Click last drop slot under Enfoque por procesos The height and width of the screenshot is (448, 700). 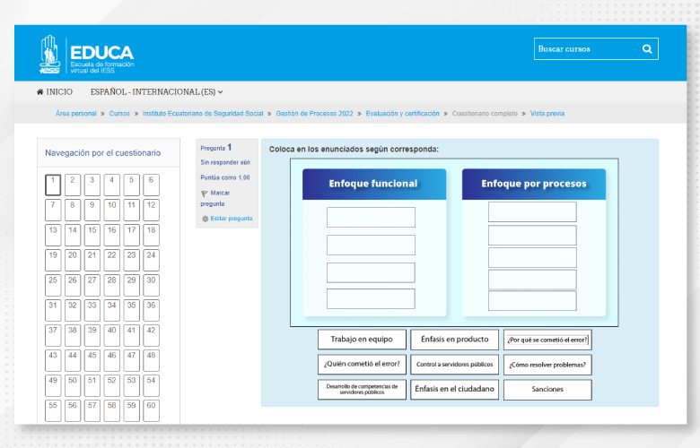532,300
